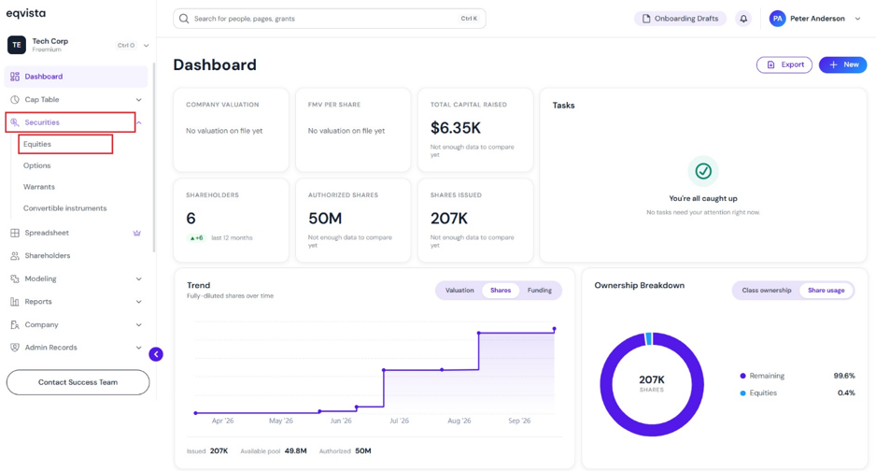
Task: Collapse the Securities menu chevron
Action: pyautogui.click(x=138, y=122)
